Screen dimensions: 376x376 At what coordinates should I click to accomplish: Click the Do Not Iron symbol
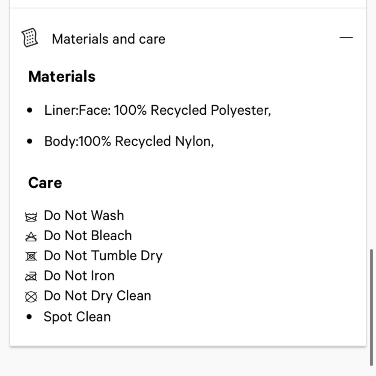[31, 277]
